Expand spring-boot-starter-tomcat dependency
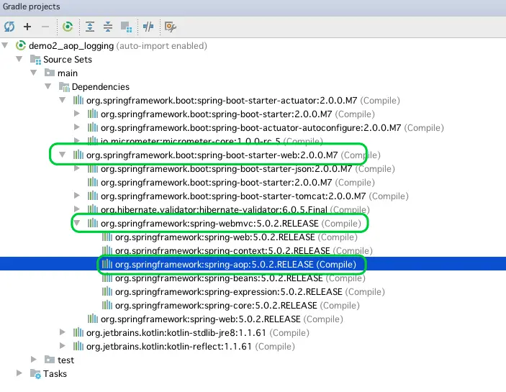506x392 pixels. coord(77,196)
